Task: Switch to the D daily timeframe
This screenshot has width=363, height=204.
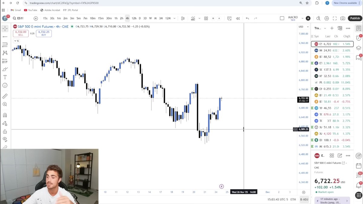Action: tap(140, 18)
